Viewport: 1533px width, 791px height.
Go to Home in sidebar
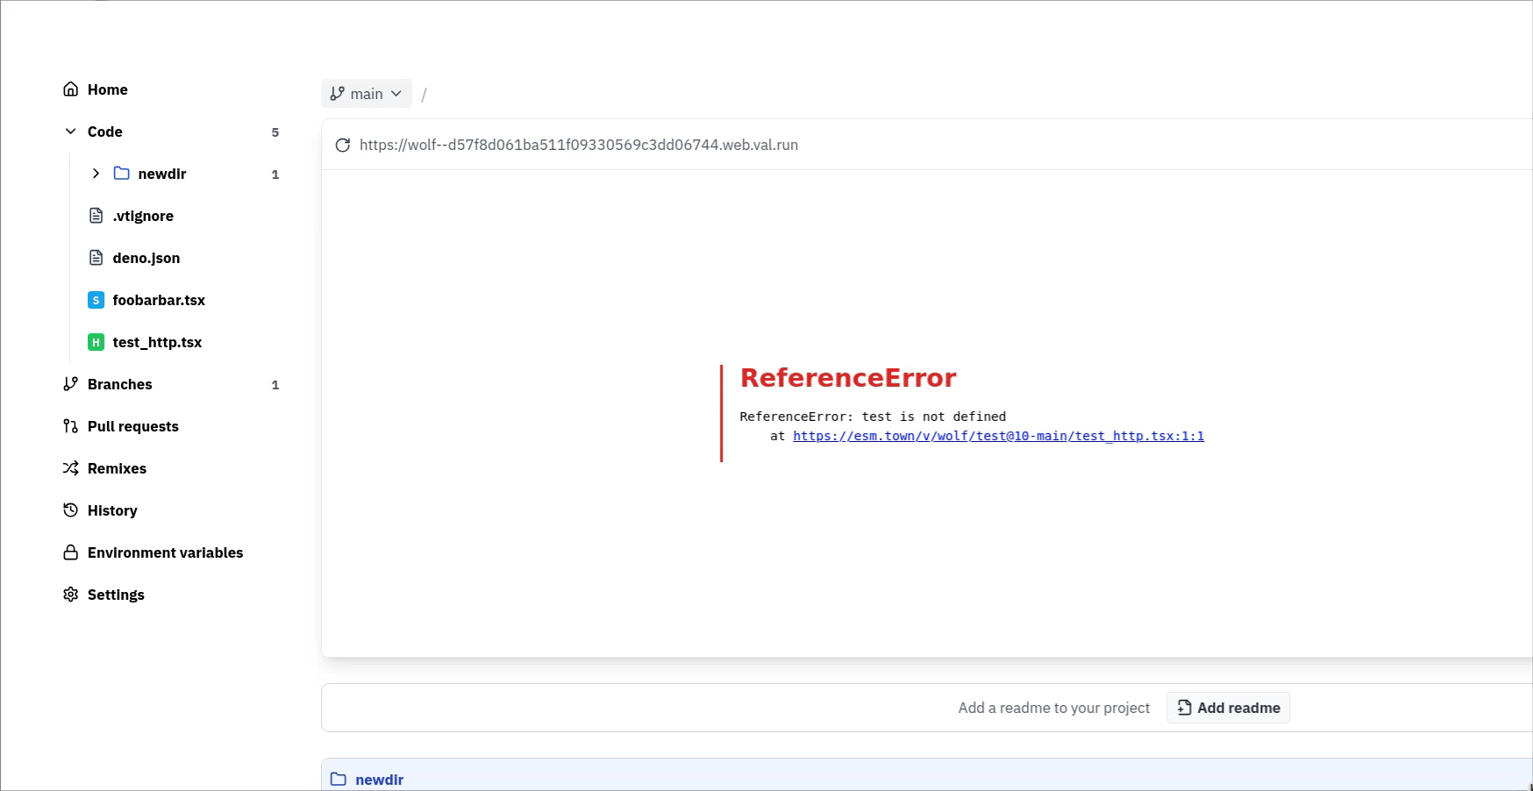tap(108, 89)
